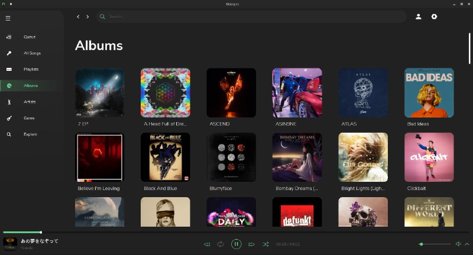Viewport: 473px width, 255px height.
Task: Go to All Songs in the sidebar
Action: 31,53
